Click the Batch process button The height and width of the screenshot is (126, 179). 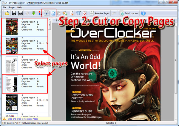click(x=129, y=13)
